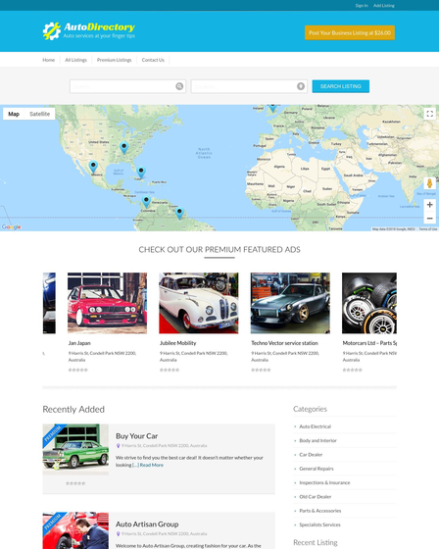This screenshot has height=549, width=439.
Task: Open Street View pegman on map
Action: tap(429, 183)
